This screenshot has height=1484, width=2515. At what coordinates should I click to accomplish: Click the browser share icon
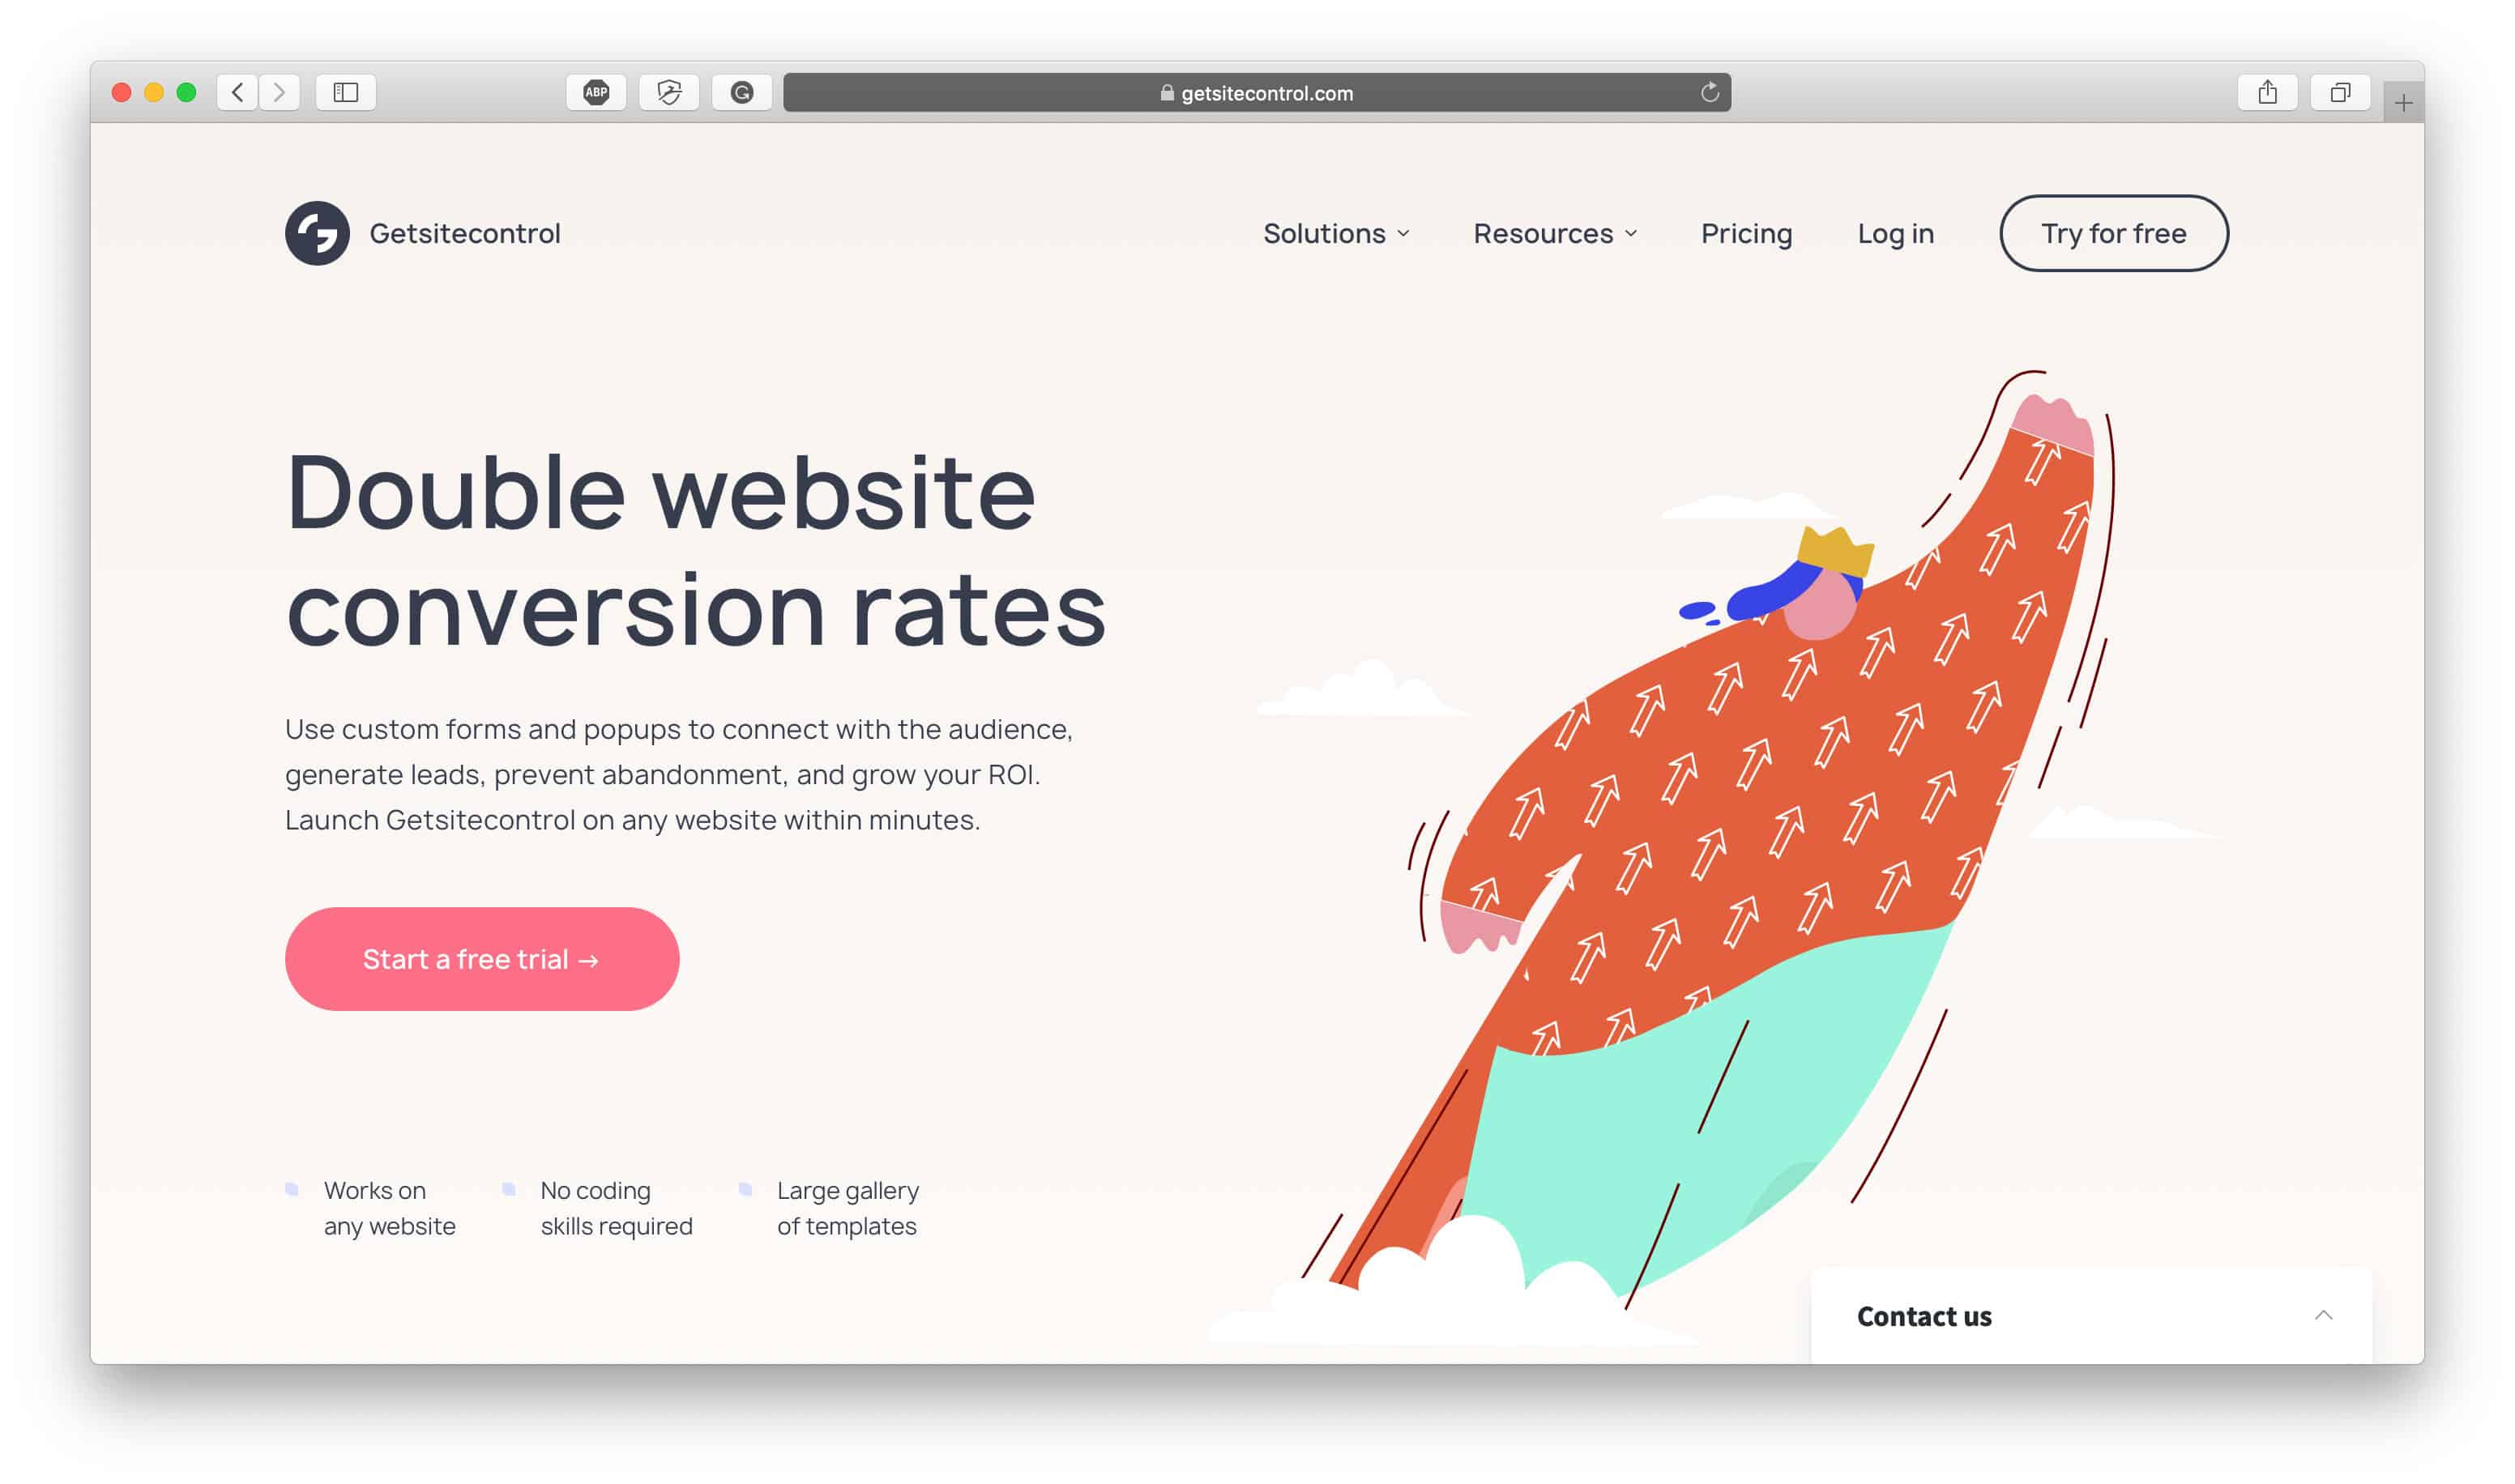coord(2269,92)
